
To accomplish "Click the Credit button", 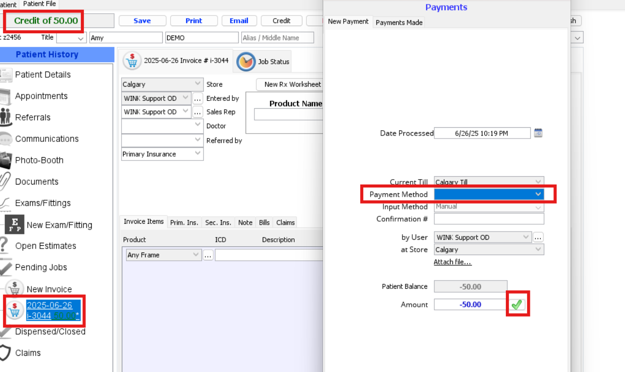I will point(281,21).
